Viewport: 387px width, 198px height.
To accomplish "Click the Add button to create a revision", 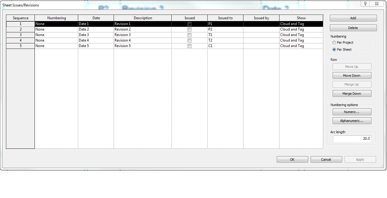I will coord(352,18).
